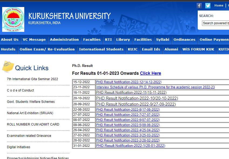
Task: Open PHD Result Notification-2022-11(15-11-2022)
Action: (x=131, y=93)
